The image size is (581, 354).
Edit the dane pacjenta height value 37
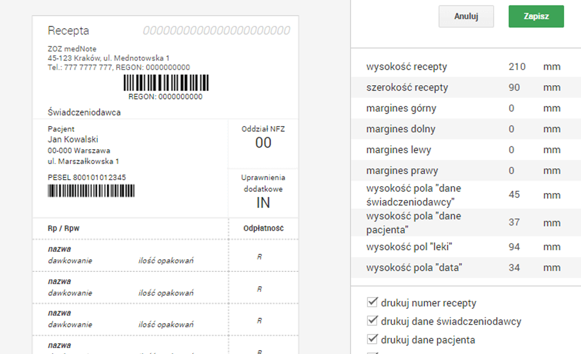[514, 223]
